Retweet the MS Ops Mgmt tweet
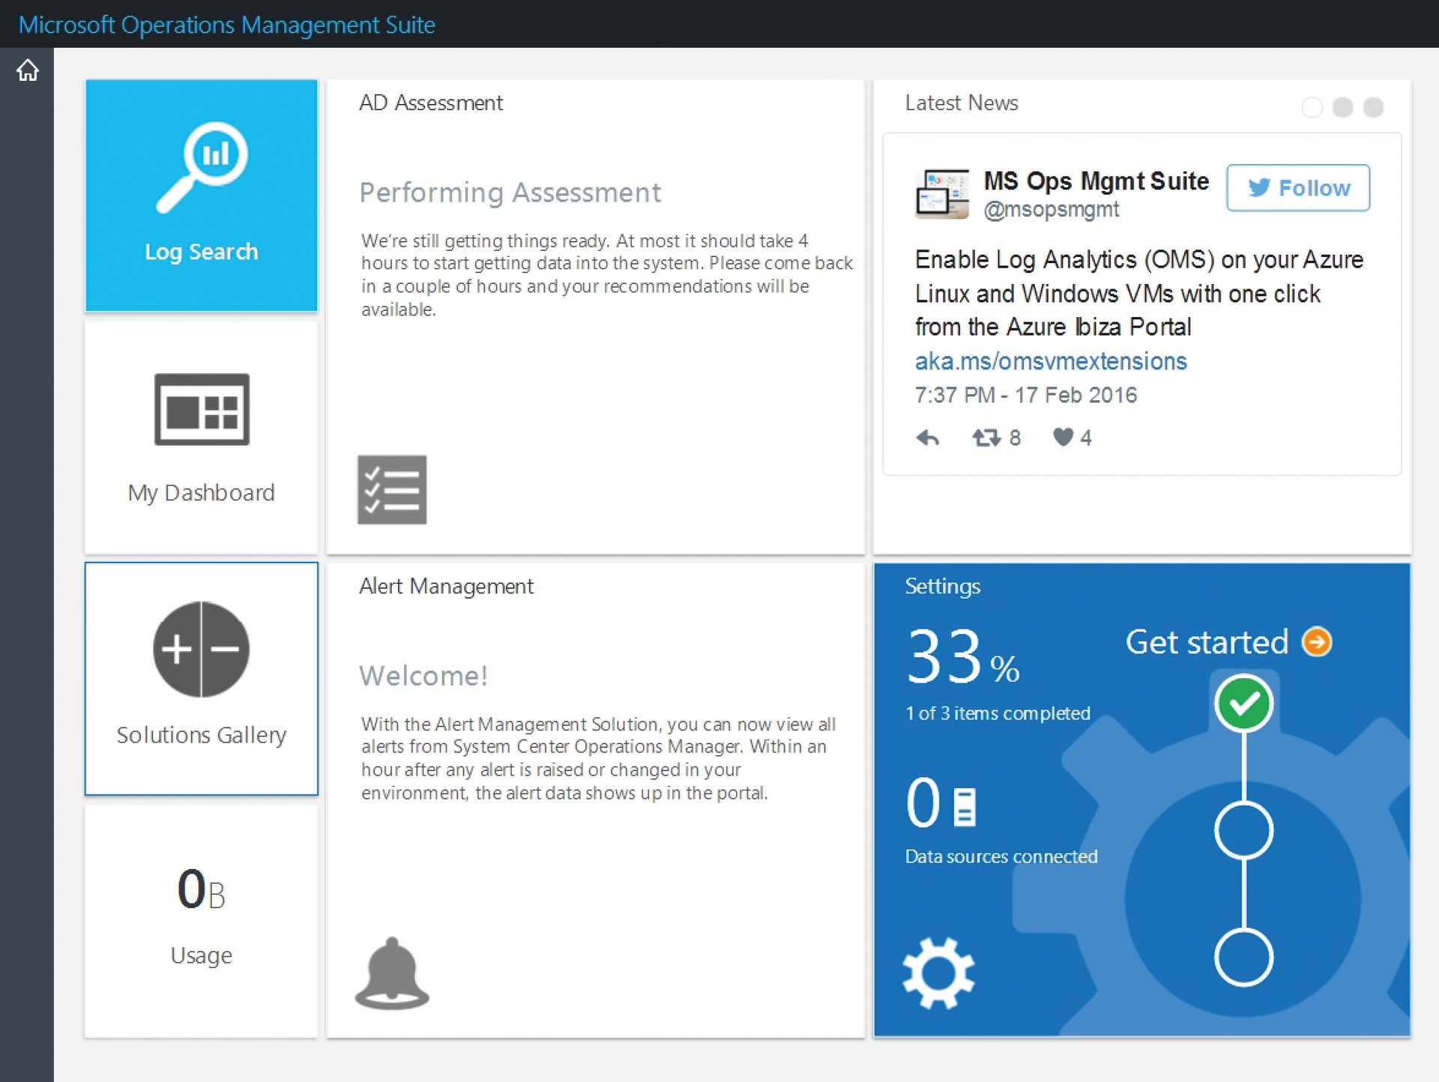Screen dimensions: 1439x1082 click(986, 438)
